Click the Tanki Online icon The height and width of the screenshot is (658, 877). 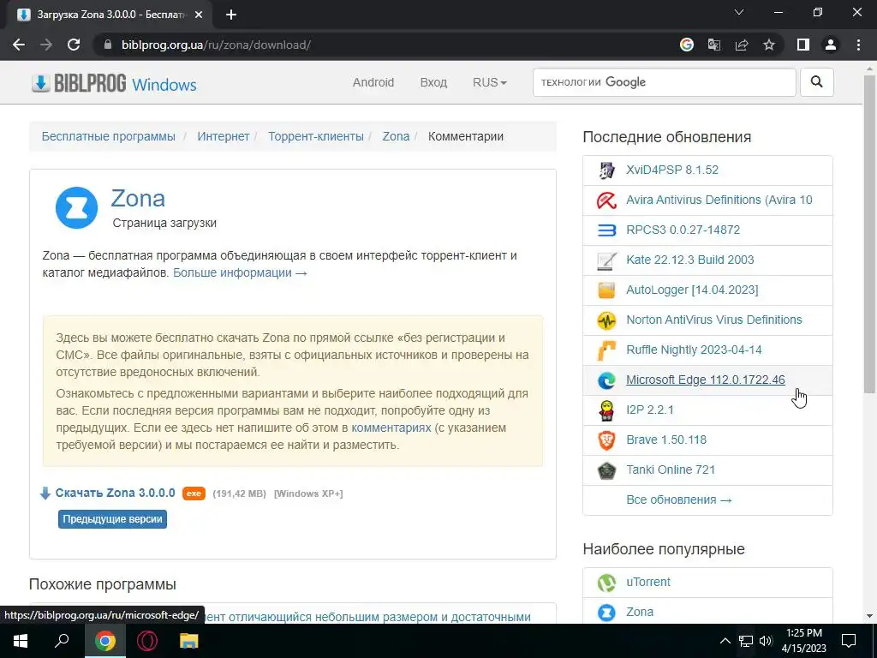click(606, 470)
